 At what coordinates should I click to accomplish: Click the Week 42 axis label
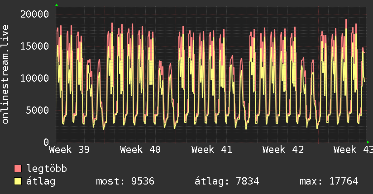(x=283, y=150)
